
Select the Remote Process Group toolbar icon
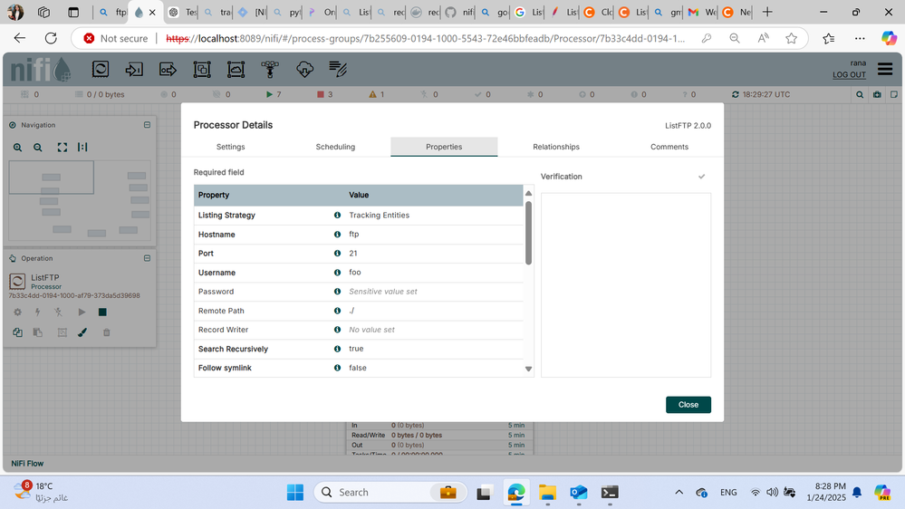(x=236, y=69)
